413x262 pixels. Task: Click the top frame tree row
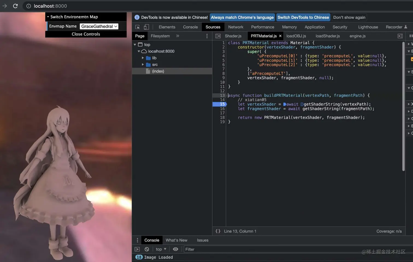pyautogui.click(x=172, y=44)
